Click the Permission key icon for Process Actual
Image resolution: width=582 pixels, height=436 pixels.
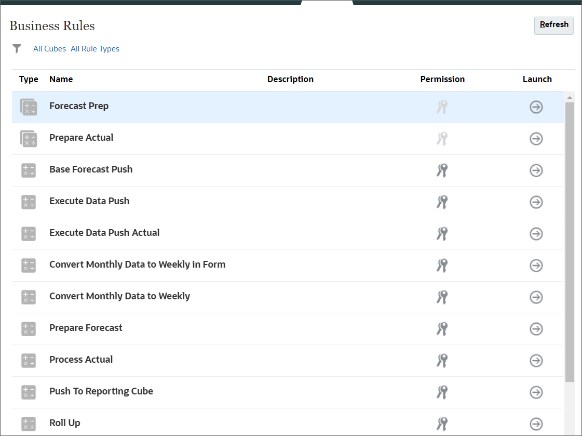pyautogui.click(x=442, y=360)
